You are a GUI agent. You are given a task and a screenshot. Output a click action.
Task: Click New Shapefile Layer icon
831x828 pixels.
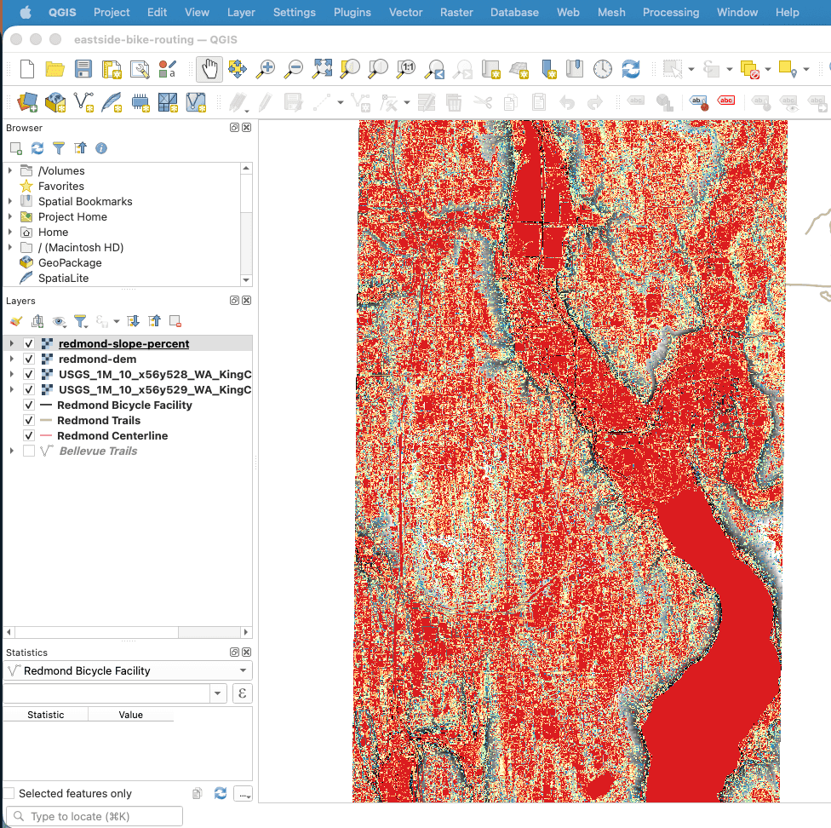(83, 102)
